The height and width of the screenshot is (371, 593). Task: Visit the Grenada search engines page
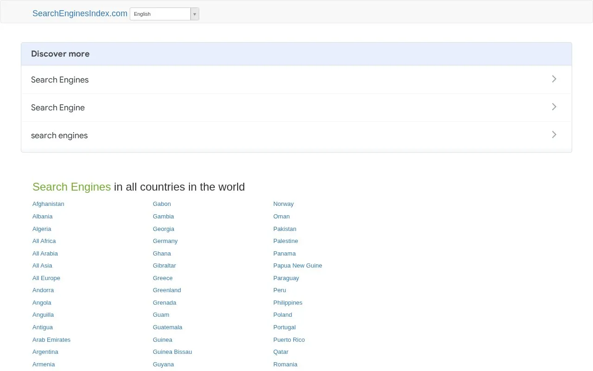pos(164,303)
